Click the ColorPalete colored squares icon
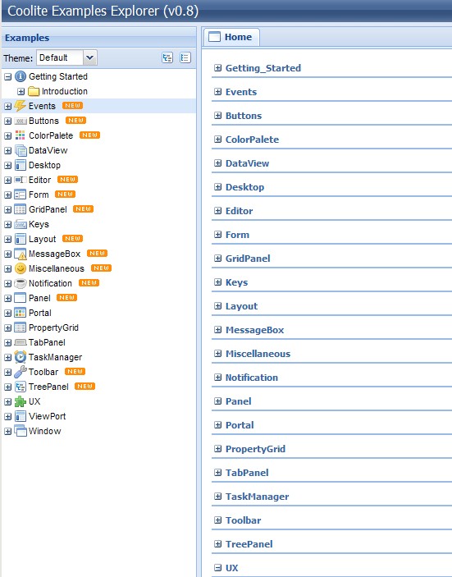 pyautogui.click(x=21, y=135)
